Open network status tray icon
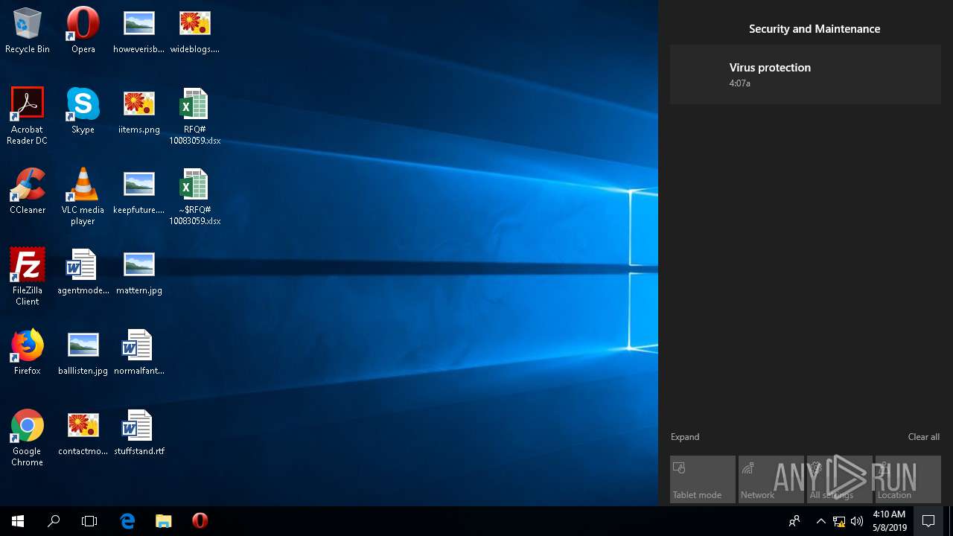 coord(839,521)
